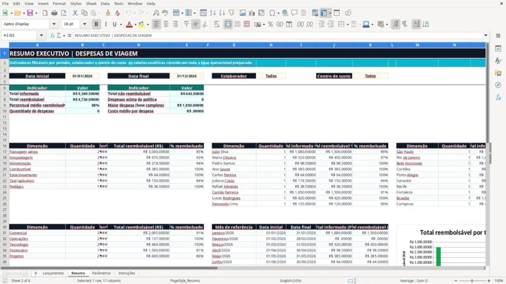The image size is (506, 284).
Task: Open the font size dropdown
Action: (84, 24)
